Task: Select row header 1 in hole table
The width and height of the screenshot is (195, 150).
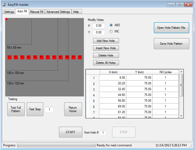Action: coord(93,78)
